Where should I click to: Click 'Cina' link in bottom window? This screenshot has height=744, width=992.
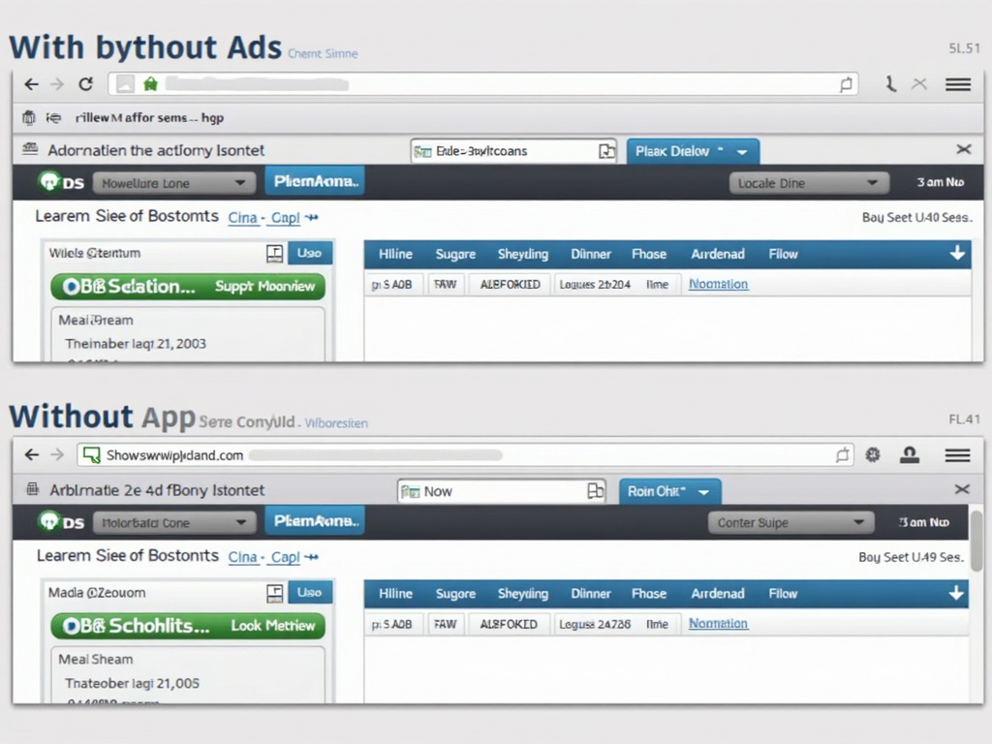click(x=243, y=557)
